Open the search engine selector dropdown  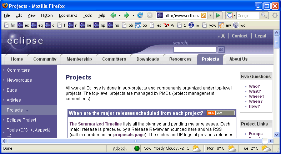[x=234, y=16]
